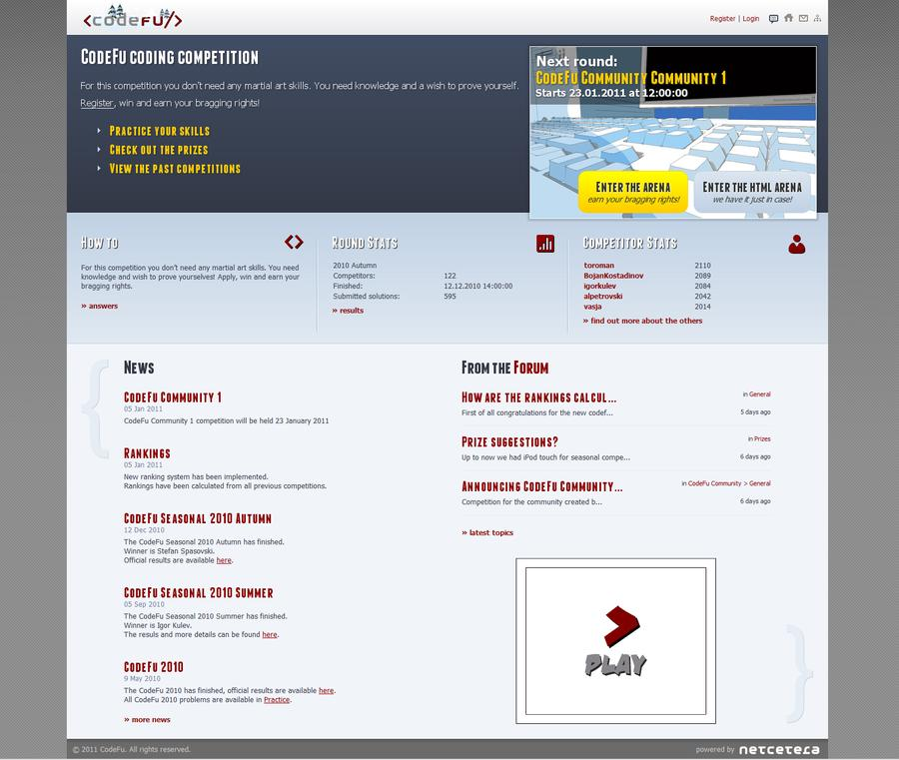Open CodeFu Community > General category link
This screenshot has height=760, width=899.
click(x=729, y=483)
